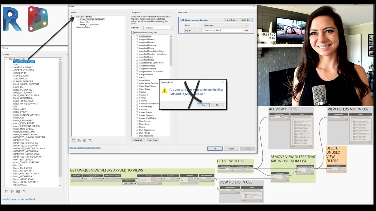Image resolution: width=376 pixels, height=211 pixels.
Task: Open OR (Any rule may be true) dropdown
Action: tap(202, 20)
